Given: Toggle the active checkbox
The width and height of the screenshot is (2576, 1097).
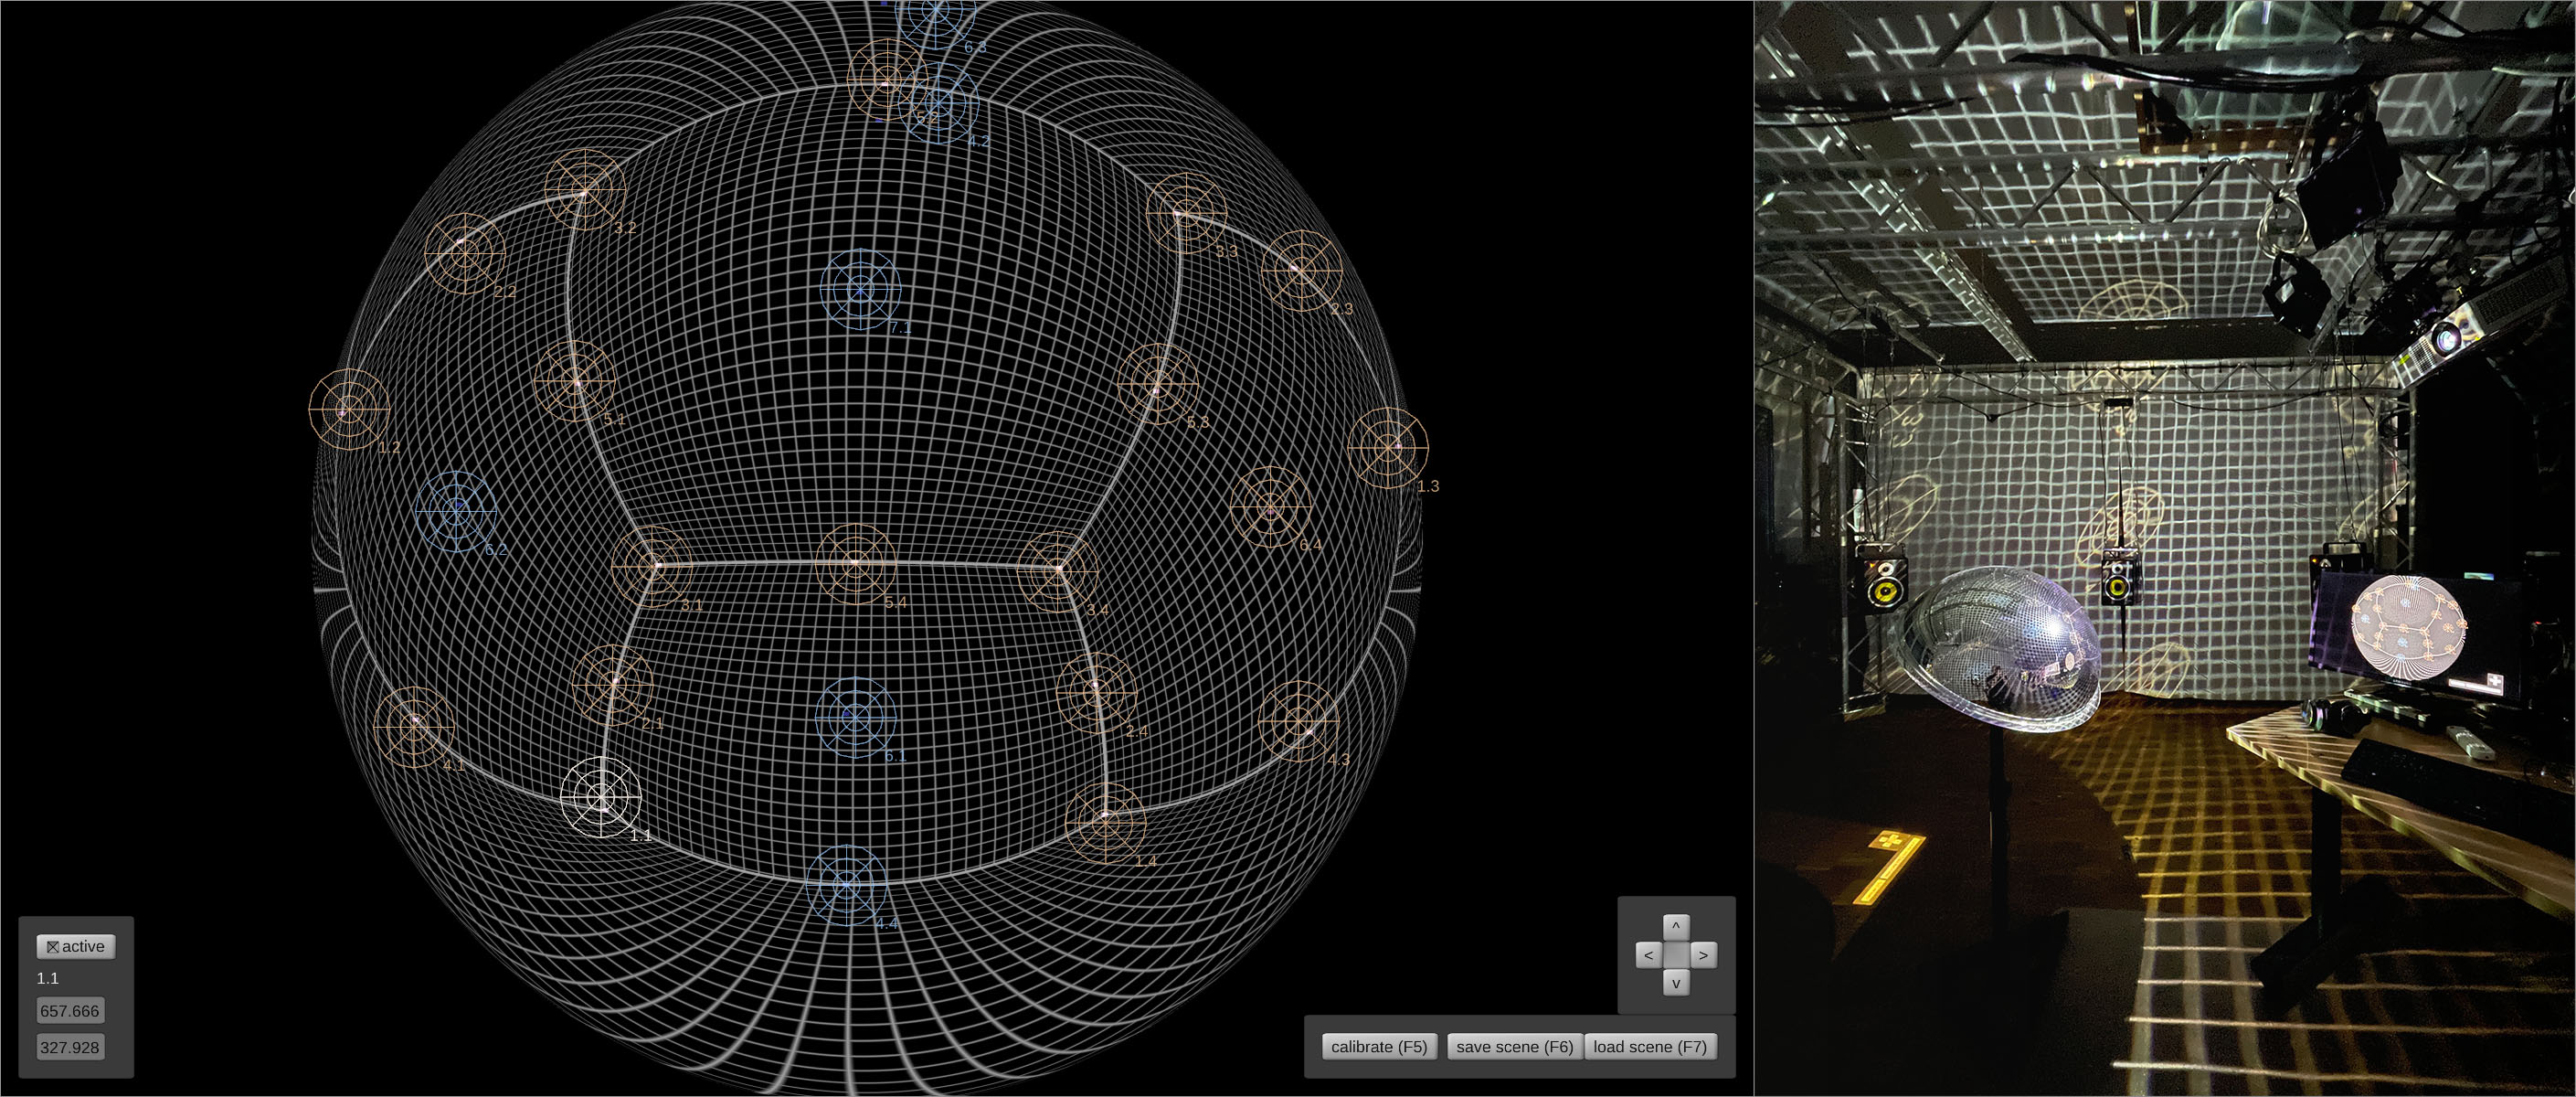Looking at the screenshot, I should [54, 946].
